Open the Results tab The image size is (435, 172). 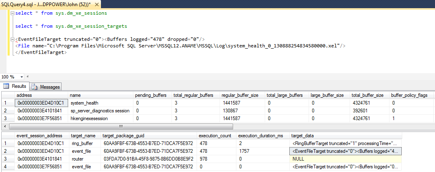click(15, 86)
